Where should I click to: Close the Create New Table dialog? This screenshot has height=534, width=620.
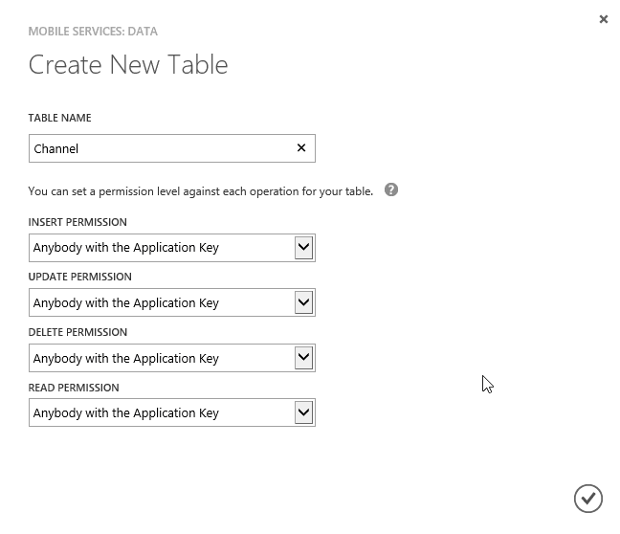pos(604,19)
